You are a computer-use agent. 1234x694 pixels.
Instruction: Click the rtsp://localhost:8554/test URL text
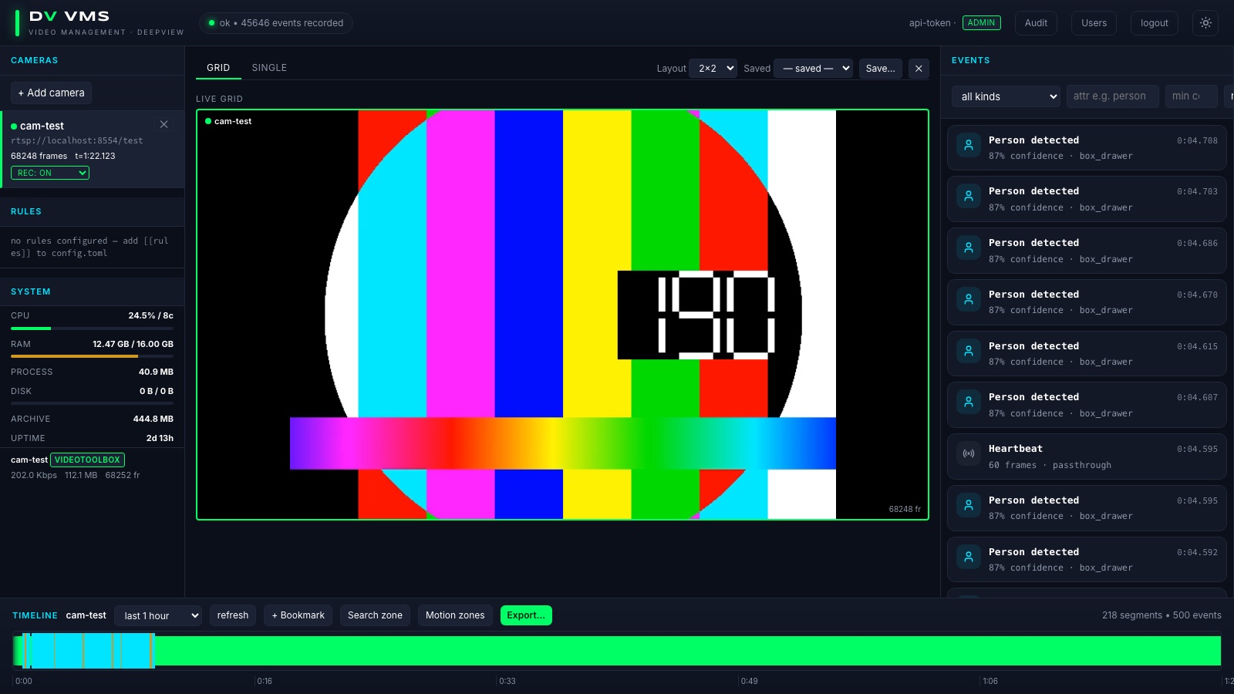point(76,140)
